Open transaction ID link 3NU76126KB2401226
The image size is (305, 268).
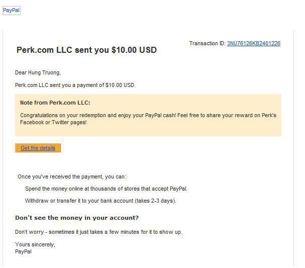click(x=253, y=44)
